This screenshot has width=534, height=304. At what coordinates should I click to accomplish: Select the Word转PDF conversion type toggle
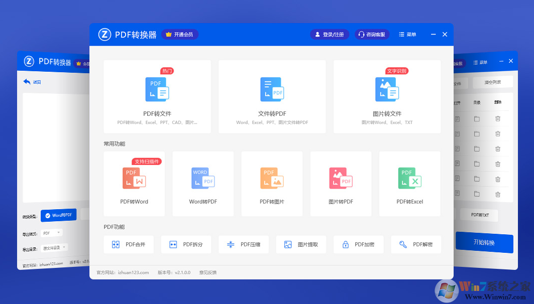click(59, 215)
